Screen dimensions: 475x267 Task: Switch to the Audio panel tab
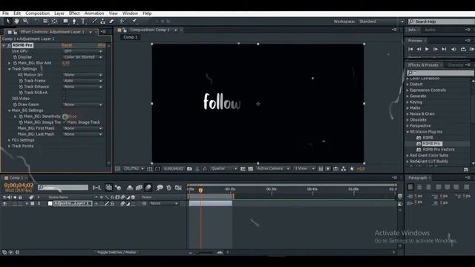[x=430, y=30]
